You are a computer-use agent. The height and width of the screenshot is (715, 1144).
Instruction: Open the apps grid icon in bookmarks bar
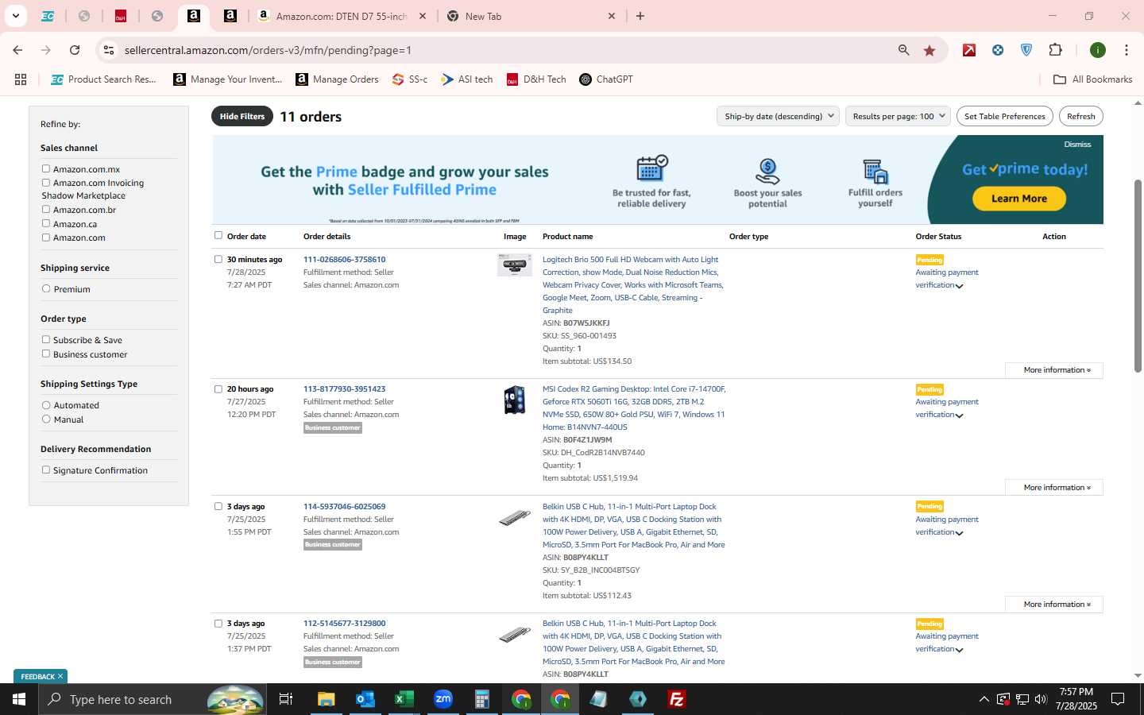point(21,79)
